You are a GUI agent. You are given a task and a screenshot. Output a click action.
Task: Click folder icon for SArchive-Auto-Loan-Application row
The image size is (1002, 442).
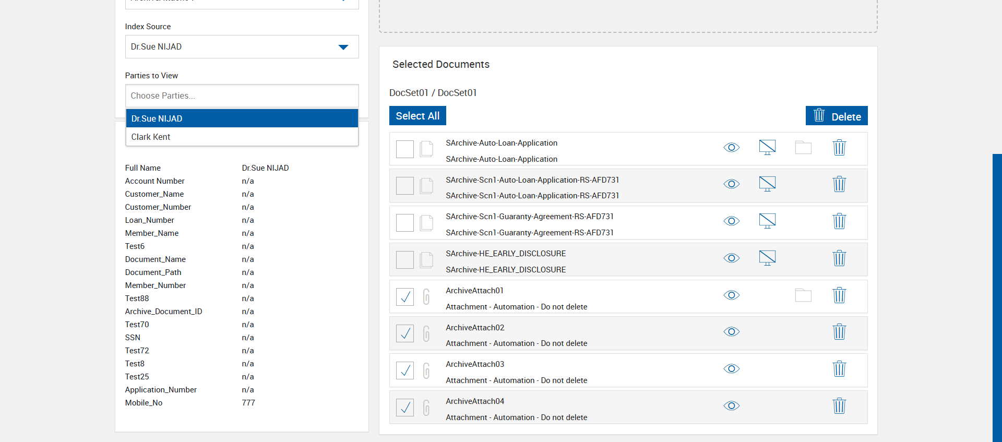(803, 148)
